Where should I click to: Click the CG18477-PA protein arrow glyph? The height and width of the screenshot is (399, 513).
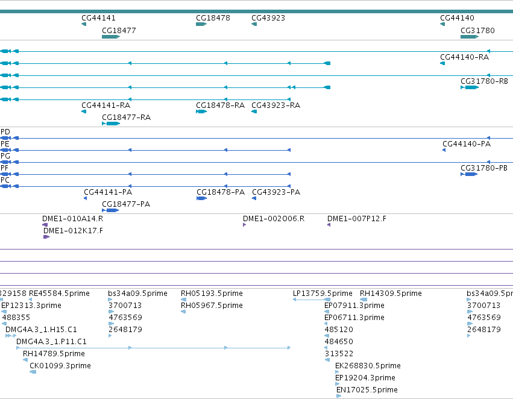click(x=110, y=210)
